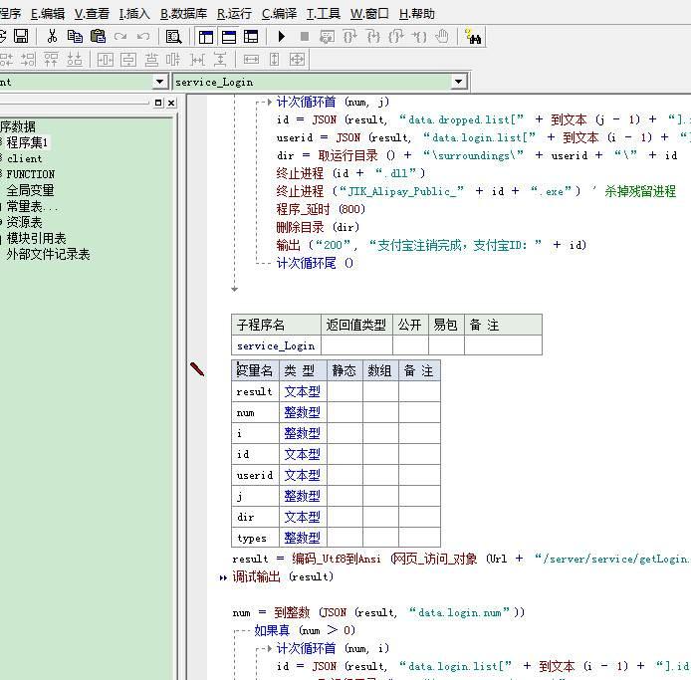The width and height of the screenshot is (691, 680).
Task: Toggle the 公开 cell for service_Login
Action: (410, 345)
